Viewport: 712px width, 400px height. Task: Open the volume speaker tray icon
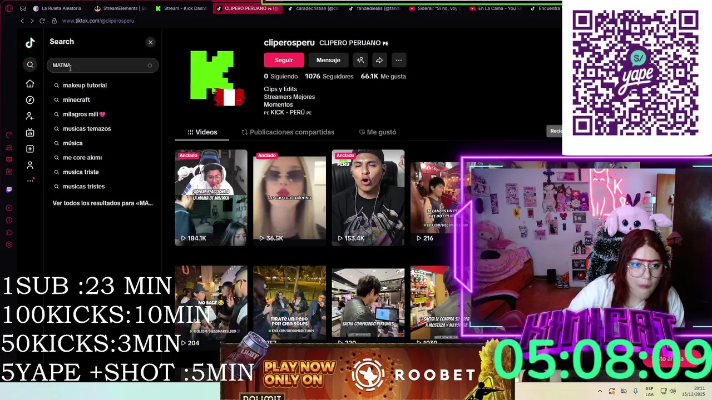coord(673,391)
